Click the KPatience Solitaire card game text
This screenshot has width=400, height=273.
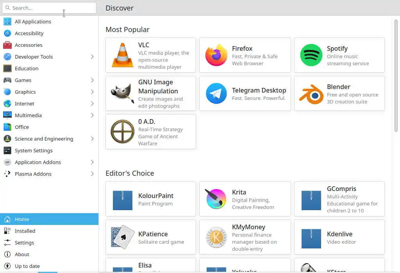coord(161,242)
